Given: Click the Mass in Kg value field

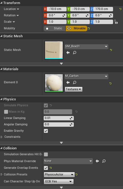Looking at the screenshot, I should 58,112.
